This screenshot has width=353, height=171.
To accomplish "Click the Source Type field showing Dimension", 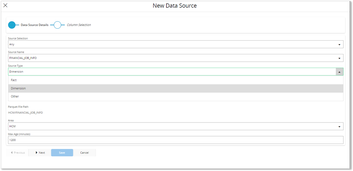I will (x=170, y=72).
